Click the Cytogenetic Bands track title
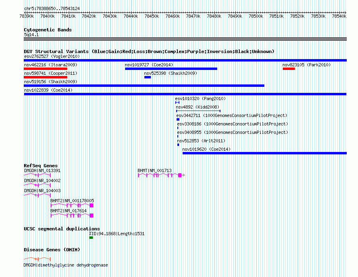 [48, 30]
